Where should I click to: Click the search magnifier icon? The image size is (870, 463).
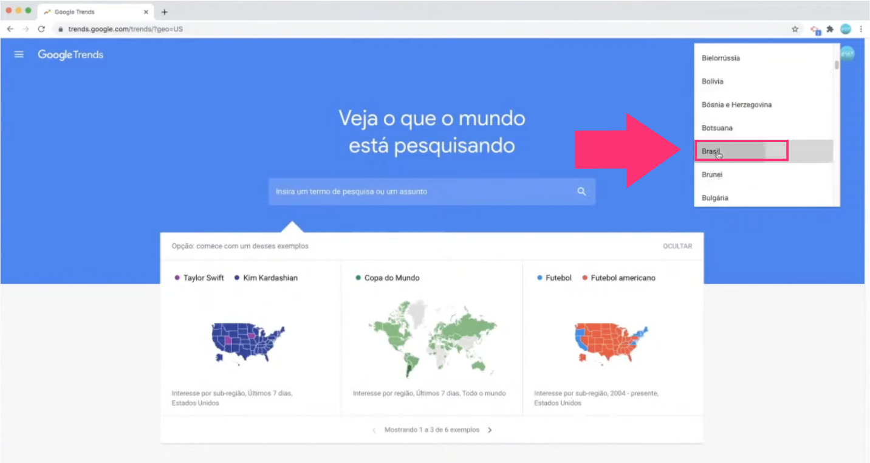[581, 191]
